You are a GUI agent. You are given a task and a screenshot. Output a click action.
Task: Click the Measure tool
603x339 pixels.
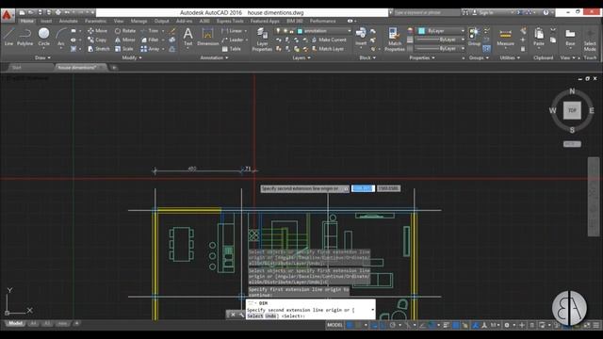point(505,38)
